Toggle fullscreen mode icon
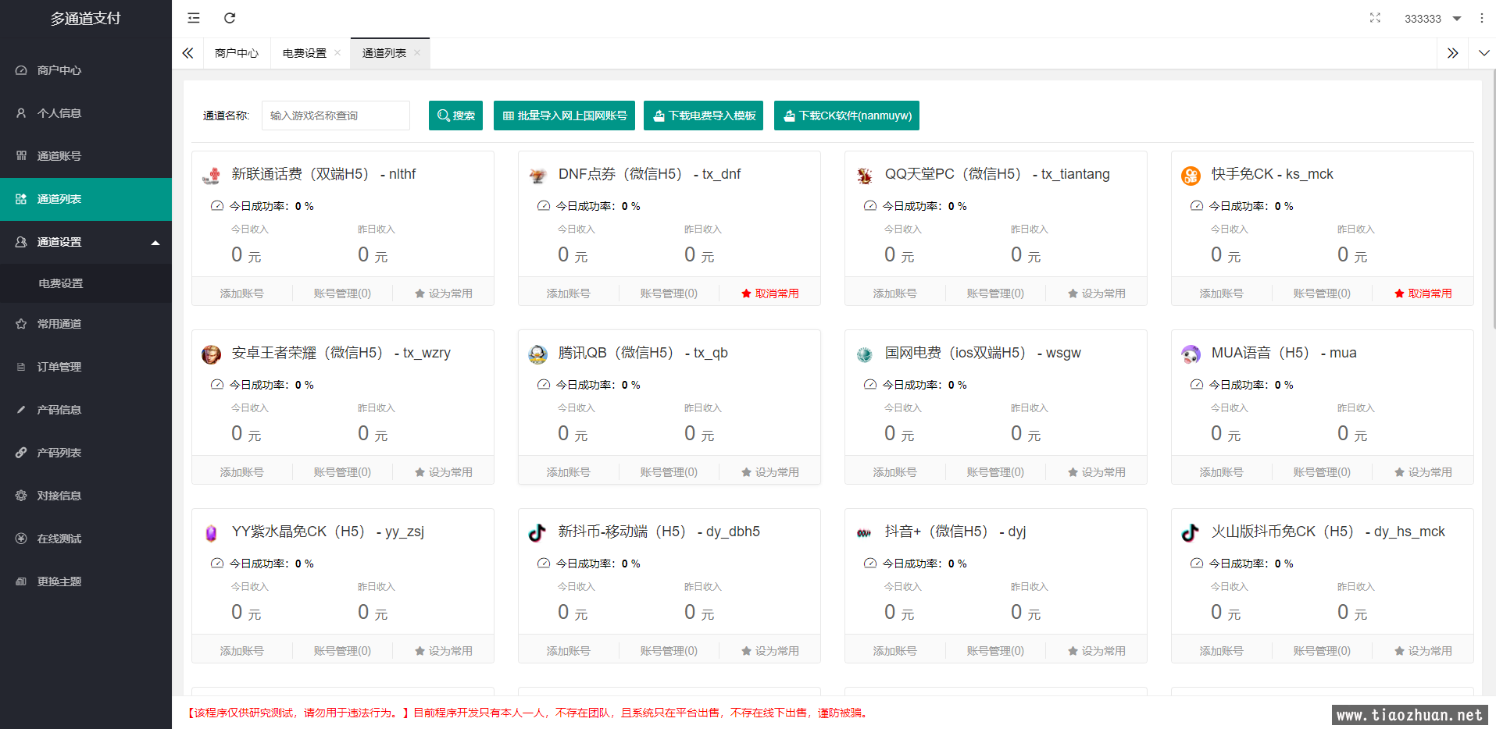The width and height of the screenshot is (1496, 729). tap(1375, 18)
